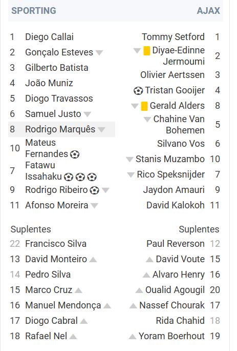
Task: Click substituted-off arrow next to Stanis Muzambo
Action: (130, 160)
